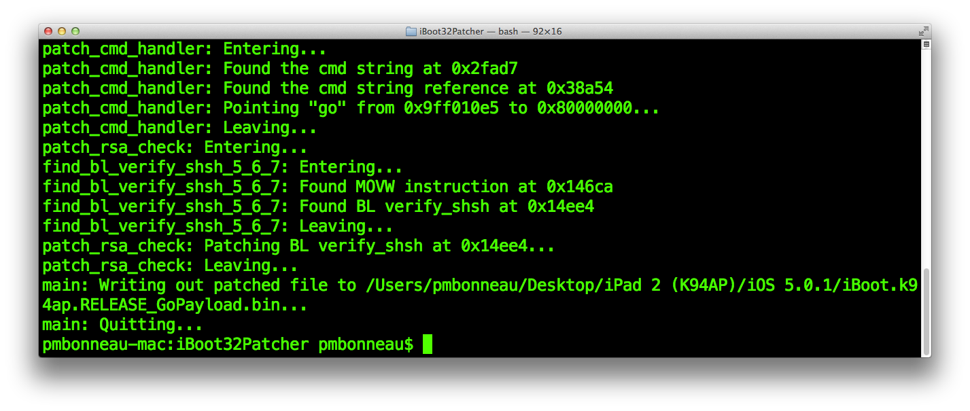Enter full screen with the arrows icon
The width and height of the screenshot is (970, 411).
(x=923, y=31)
